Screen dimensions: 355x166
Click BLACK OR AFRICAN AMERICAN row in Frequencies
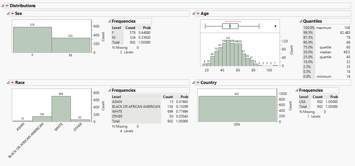tap(136, 107)
